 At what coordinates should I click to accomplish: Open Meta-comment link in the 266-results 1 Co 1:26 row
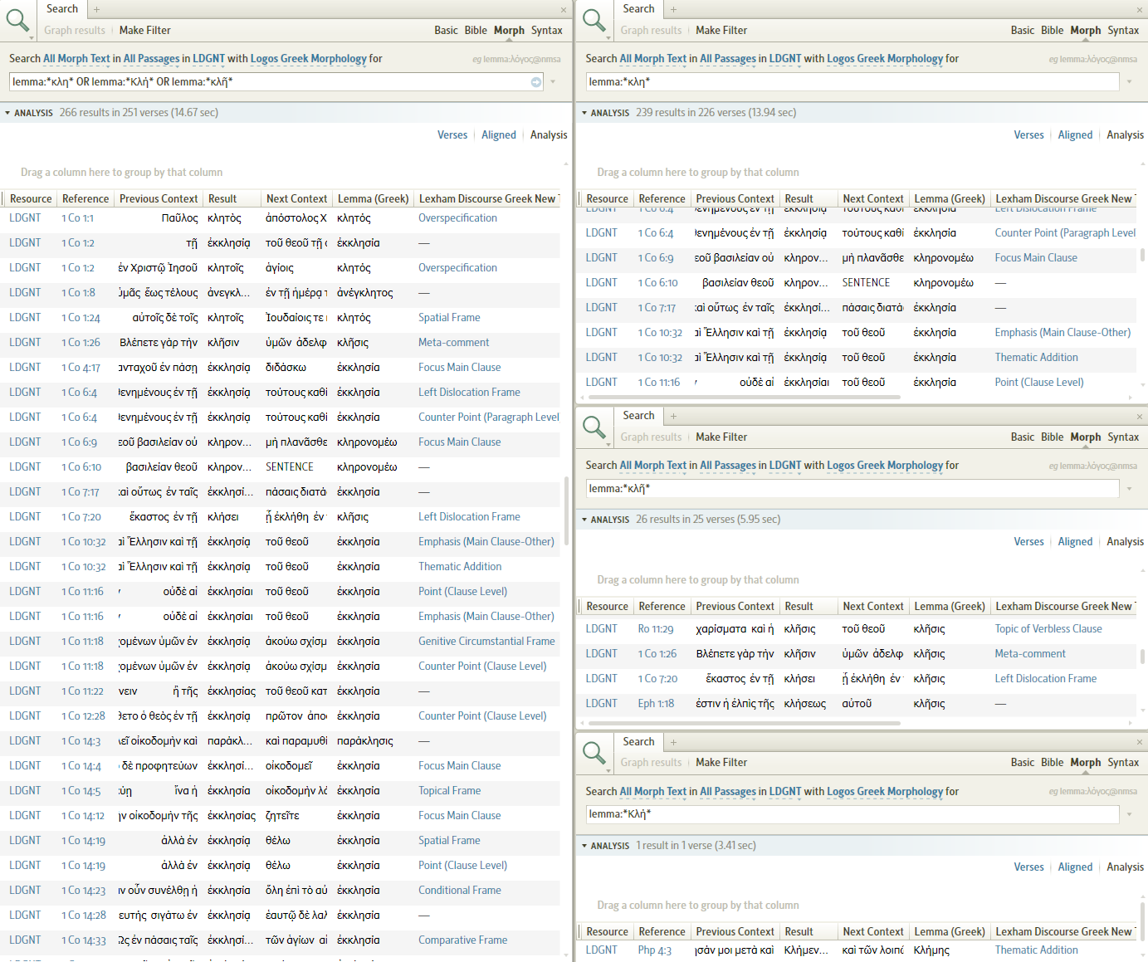[x=453, y=343]
